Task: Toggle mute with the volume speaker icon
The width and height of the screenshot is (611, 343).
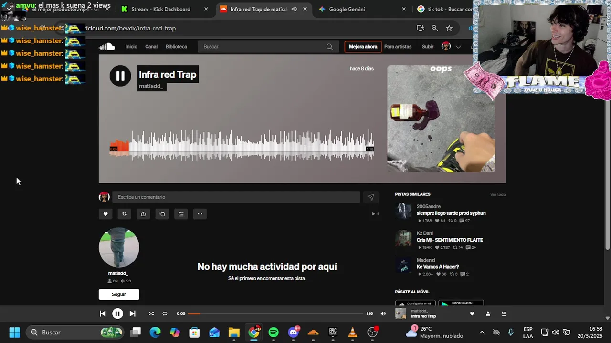Action: click(383, 313)
